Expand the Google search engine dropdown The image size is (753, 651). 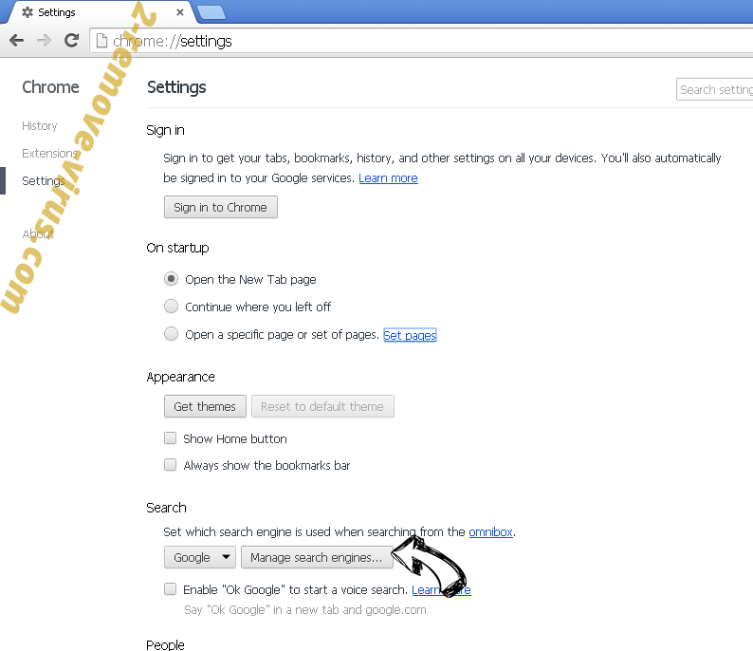(200, 557)
